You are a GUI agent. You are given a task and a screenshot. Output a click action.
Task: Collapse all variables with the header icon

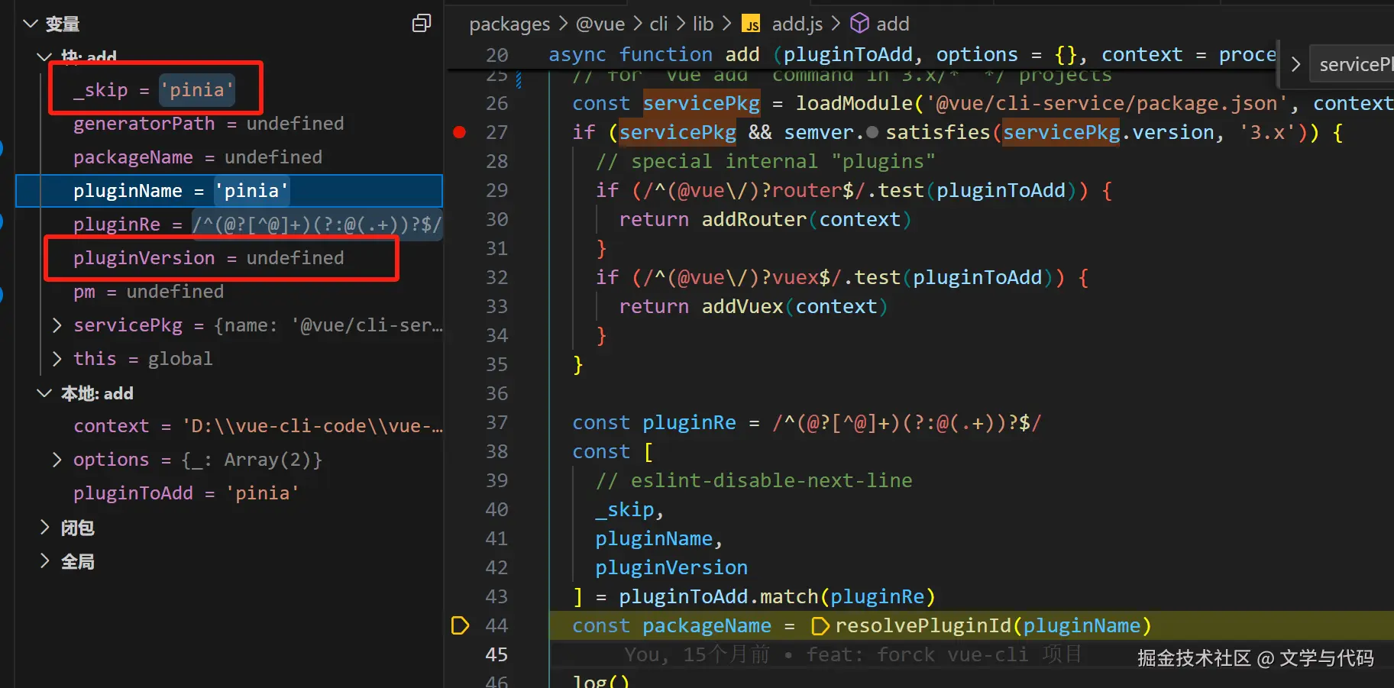tap(422, 24)
